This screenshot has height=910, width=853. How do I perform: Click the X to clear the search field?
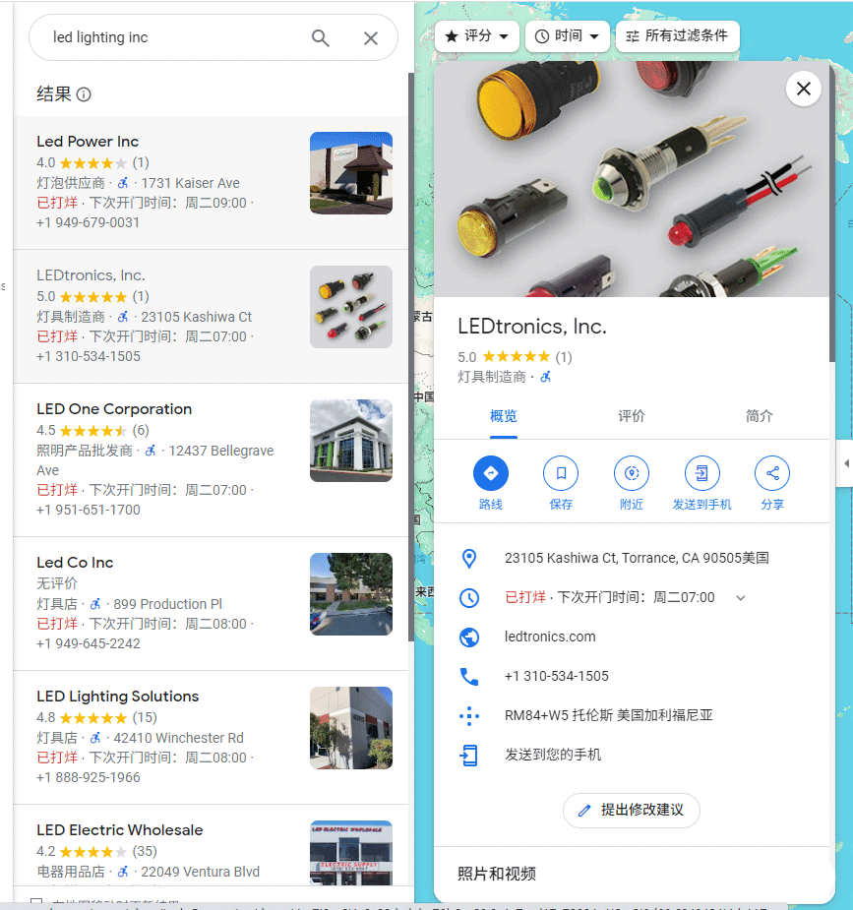371,37
